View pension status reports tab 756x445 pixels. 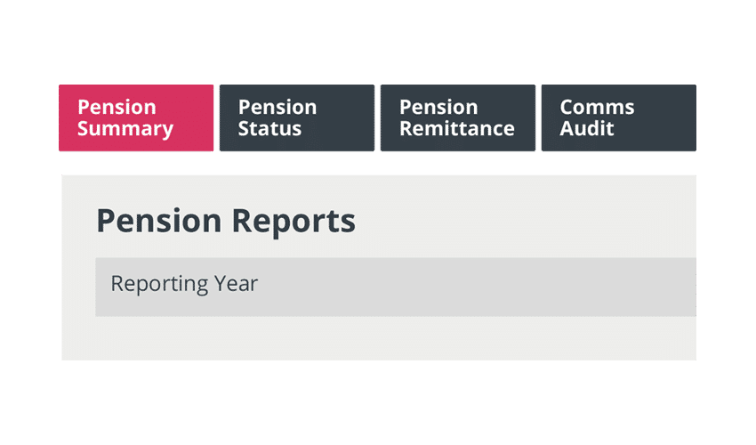[296, 118]
